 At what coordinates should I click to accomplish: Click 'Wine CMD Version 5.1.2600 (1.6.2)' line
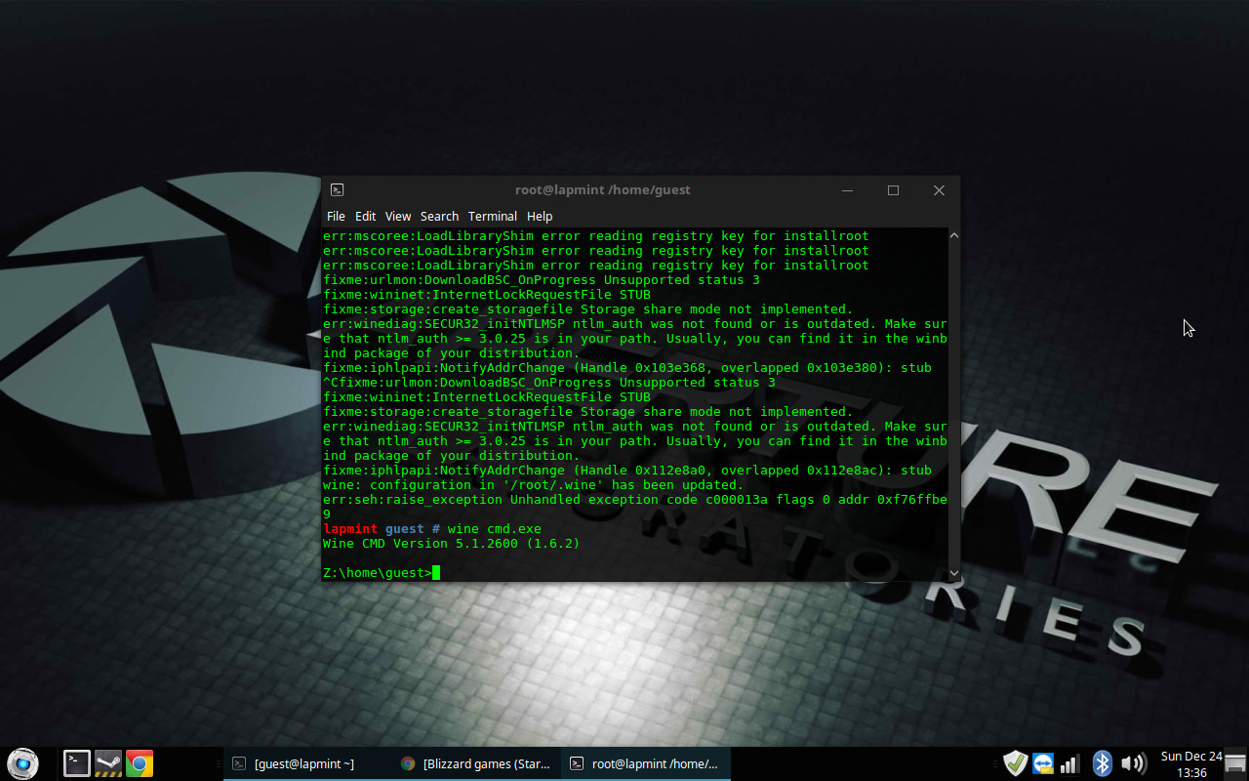pyautogui.click(x=451, y=544)
